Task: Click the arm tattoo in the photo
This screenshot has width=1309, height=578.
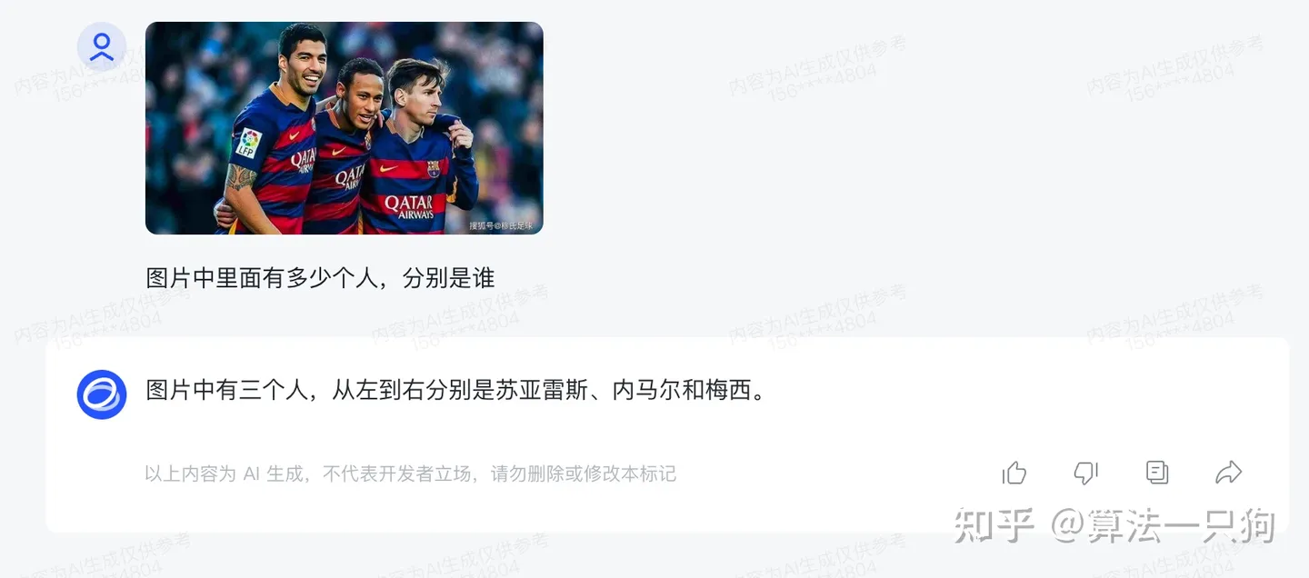Action: coord(239,176)
